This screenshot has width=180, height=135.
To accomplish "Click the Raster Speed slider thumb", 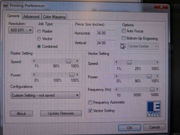I will 69,61.
